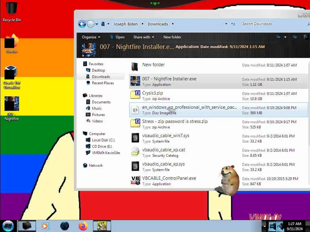Click the network tray icon

(272, 226)
